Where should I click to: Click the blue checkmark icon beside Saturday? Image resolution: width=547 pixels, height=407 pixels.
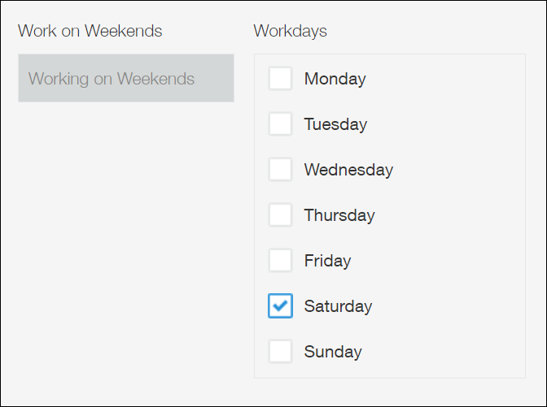tap(280, 306)
